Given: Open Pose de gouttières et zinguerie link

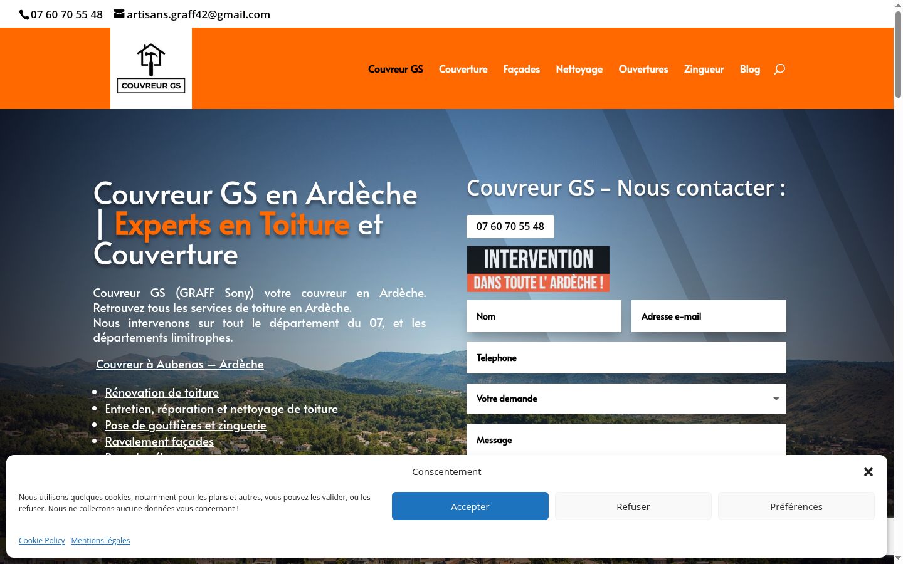Looking at the screenshot, I should 186,425.
